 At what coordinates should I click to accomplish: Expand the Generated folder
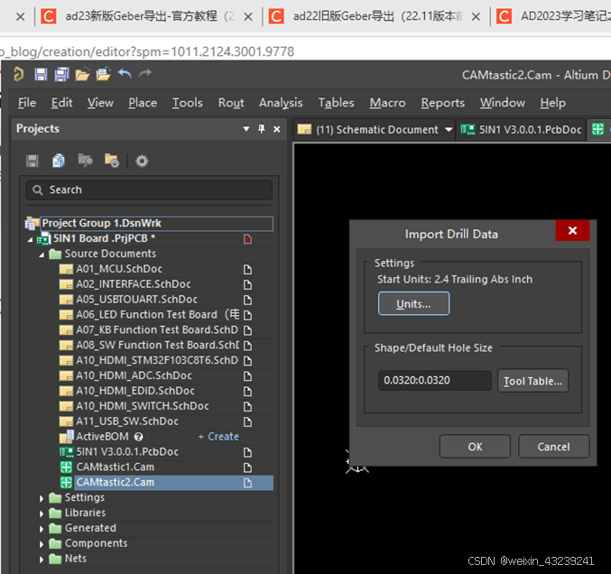(42, 529)
